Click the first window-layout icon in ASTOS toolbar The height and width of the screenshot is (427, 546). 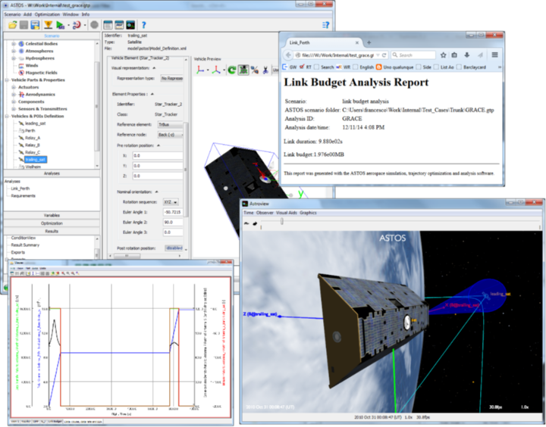click(x=108, y=25)
